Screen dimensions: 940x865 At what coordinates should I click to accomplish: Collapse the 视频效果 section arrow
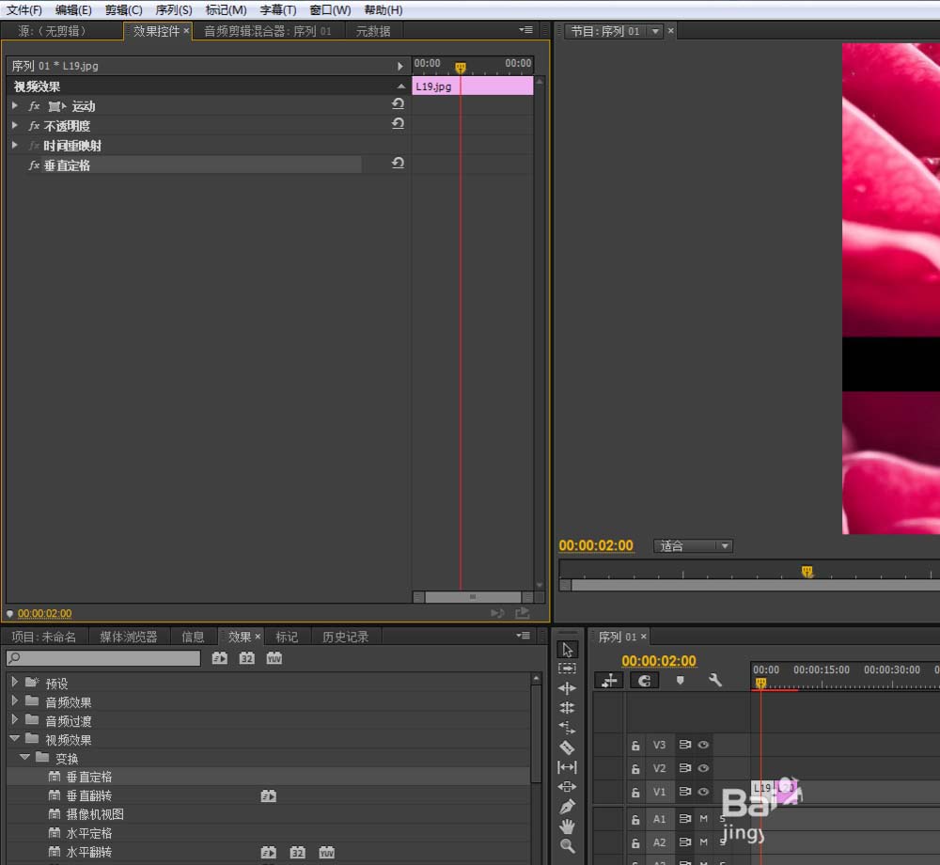click(401, 86)
